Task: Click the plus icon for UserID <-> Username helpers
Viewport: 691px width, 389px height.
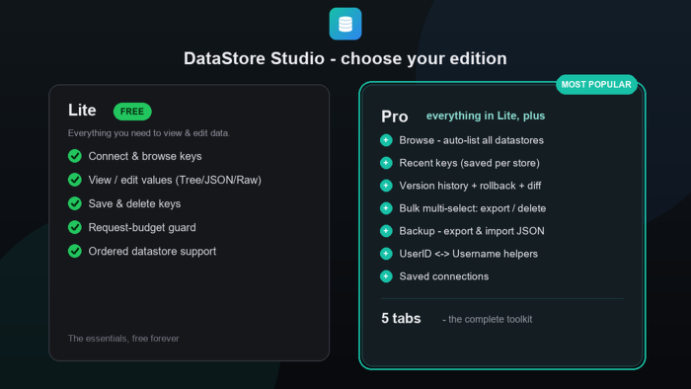Action: click(386, 254)
